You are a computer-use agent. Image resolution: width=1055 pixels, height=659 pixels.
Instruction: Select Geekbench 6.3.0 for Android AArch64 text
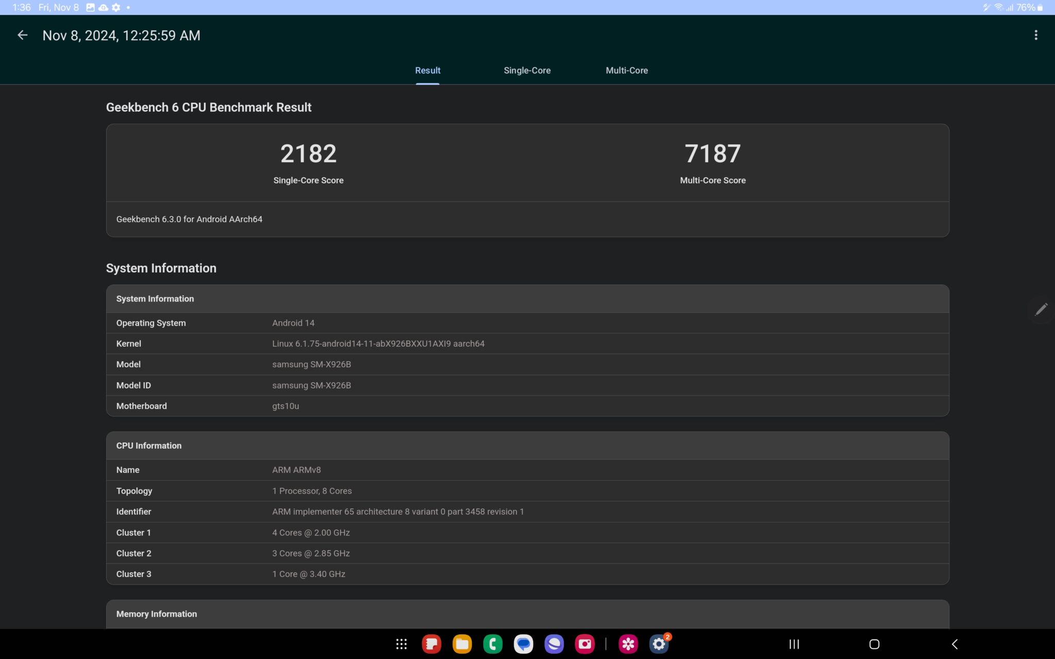[189, 219]
